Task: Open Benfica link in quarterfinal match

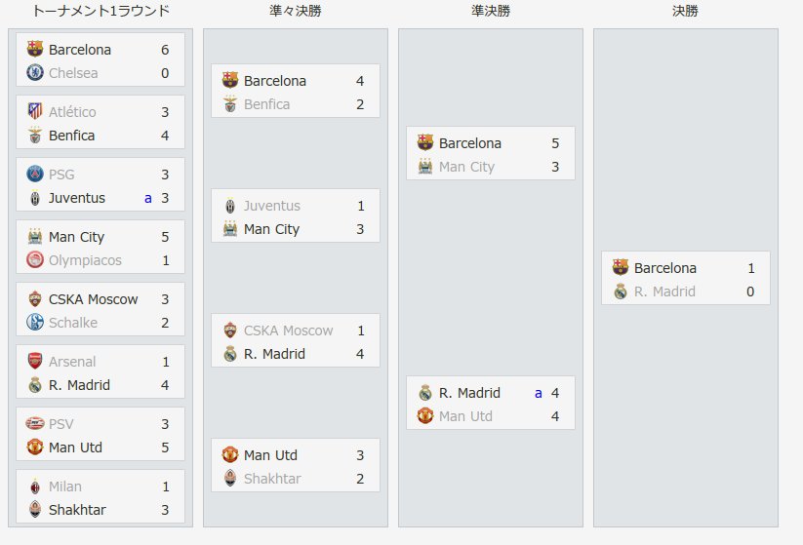Action: [266, 104]
